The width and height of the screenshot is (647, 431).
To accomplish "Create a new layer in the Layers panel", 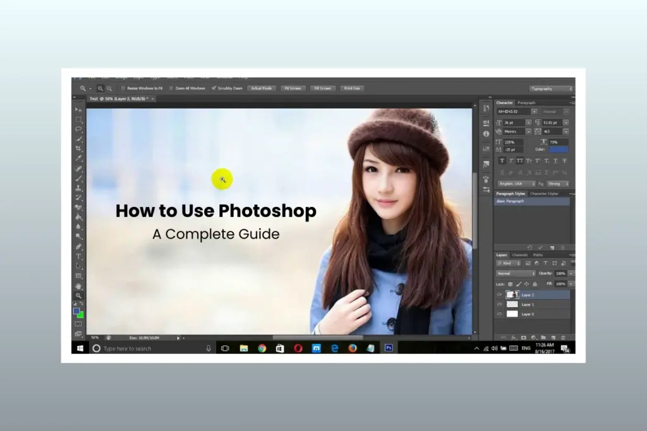I will (553, 337).
